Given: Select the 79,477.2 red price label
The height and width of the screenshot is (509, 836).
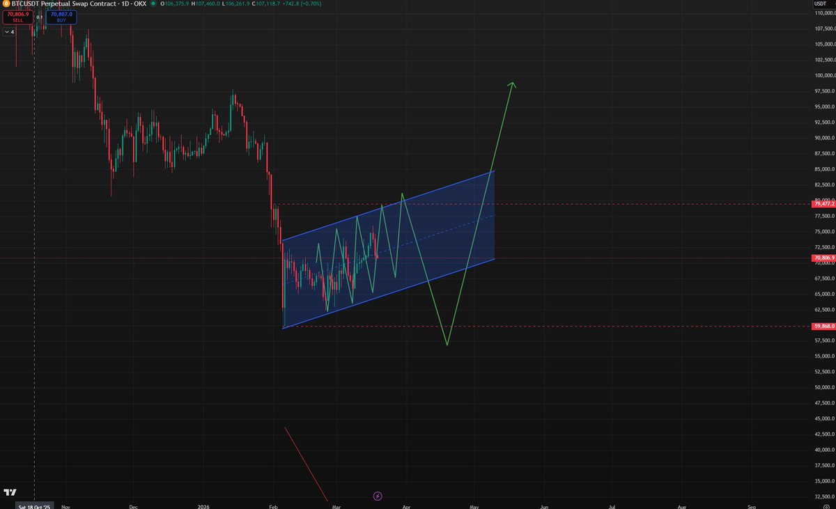Looking at the screenshot, I should pyautogui.click(x=823, y=204).
